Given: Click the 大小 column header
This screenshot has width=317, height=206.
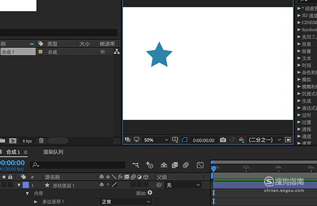Looking at the screenshot, I should [85, 44].
